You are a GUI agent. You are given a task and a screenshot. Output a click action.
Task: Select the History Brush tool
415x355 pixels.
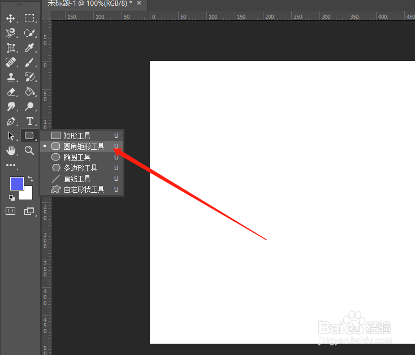[29, 77]
